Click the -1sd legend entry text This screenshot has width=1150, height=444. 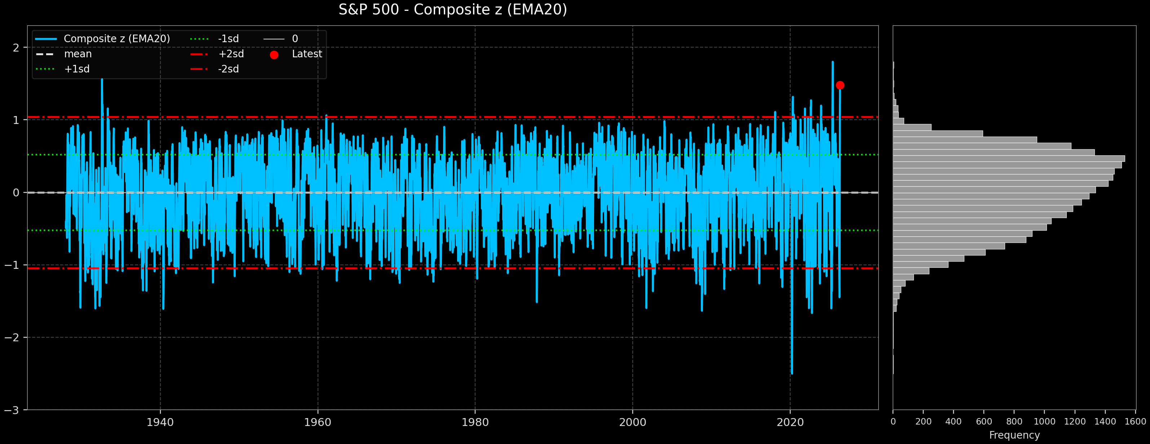pyautogui.click(x=228, y=38)
